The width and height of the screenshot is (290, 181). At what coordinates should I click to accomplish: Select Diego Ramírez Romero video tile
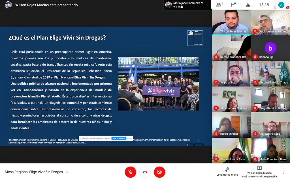pos(270,99)
